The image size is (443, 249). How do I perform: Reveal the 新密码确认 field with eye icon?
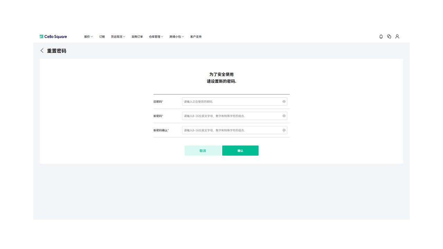[284, 130]
